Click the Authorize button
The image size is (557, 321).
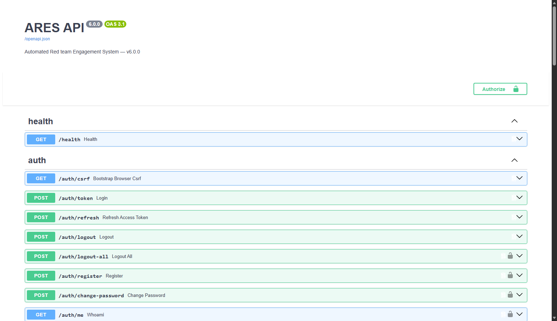click(500, 89)
